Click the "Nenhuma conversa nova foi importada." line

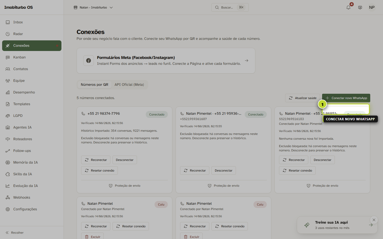(x=306, y=139)
